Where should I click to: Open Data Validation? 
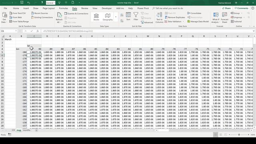(173, 22)
